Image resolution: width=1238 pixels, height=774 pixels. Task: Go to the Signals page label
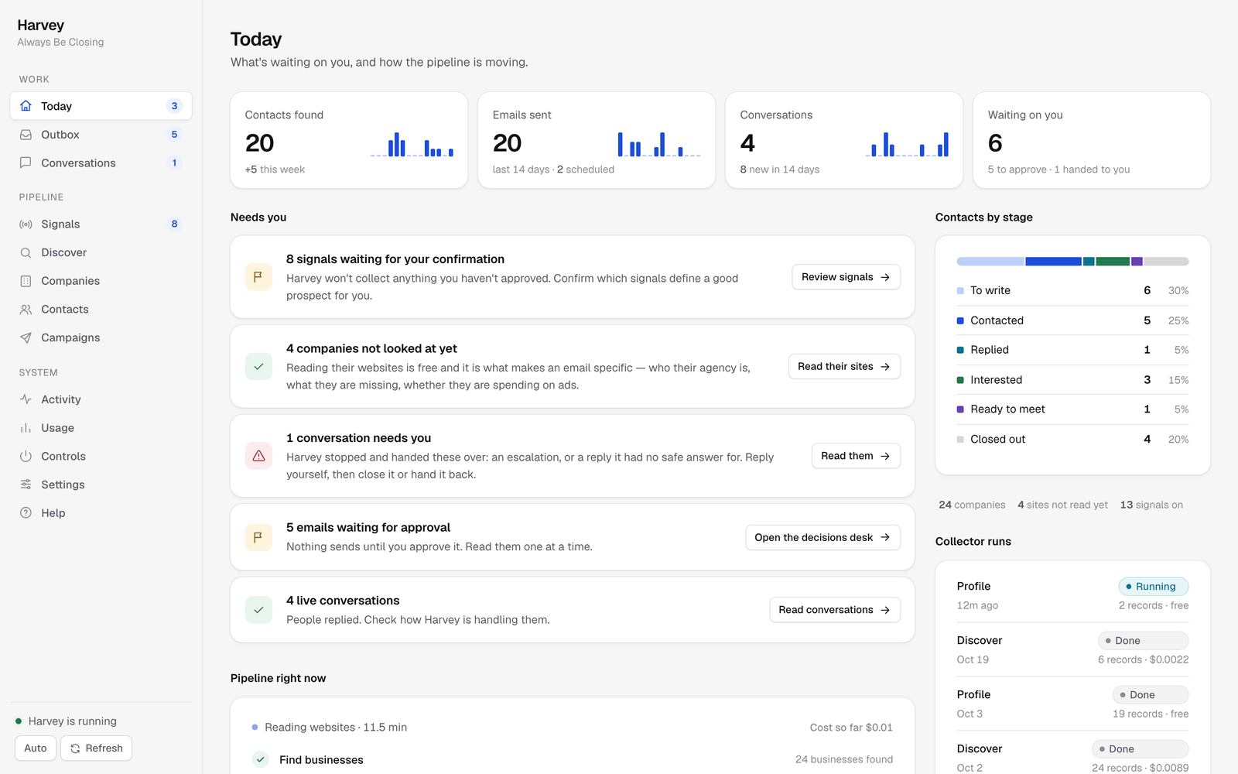(60, 224)
